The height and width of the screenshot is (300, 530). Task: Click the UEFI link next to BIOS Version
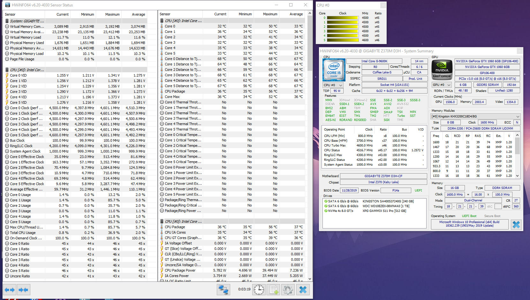pos(418,191)
